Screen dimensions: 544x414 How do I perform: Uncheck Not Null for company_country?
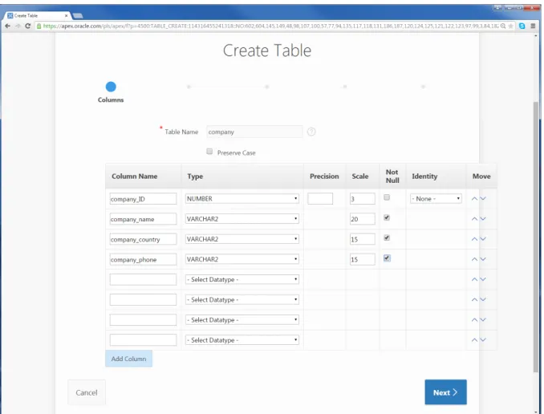click(387, 237)
